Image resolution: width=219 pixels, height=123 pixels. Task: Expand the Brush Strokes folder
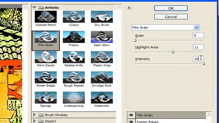[34, 115]
